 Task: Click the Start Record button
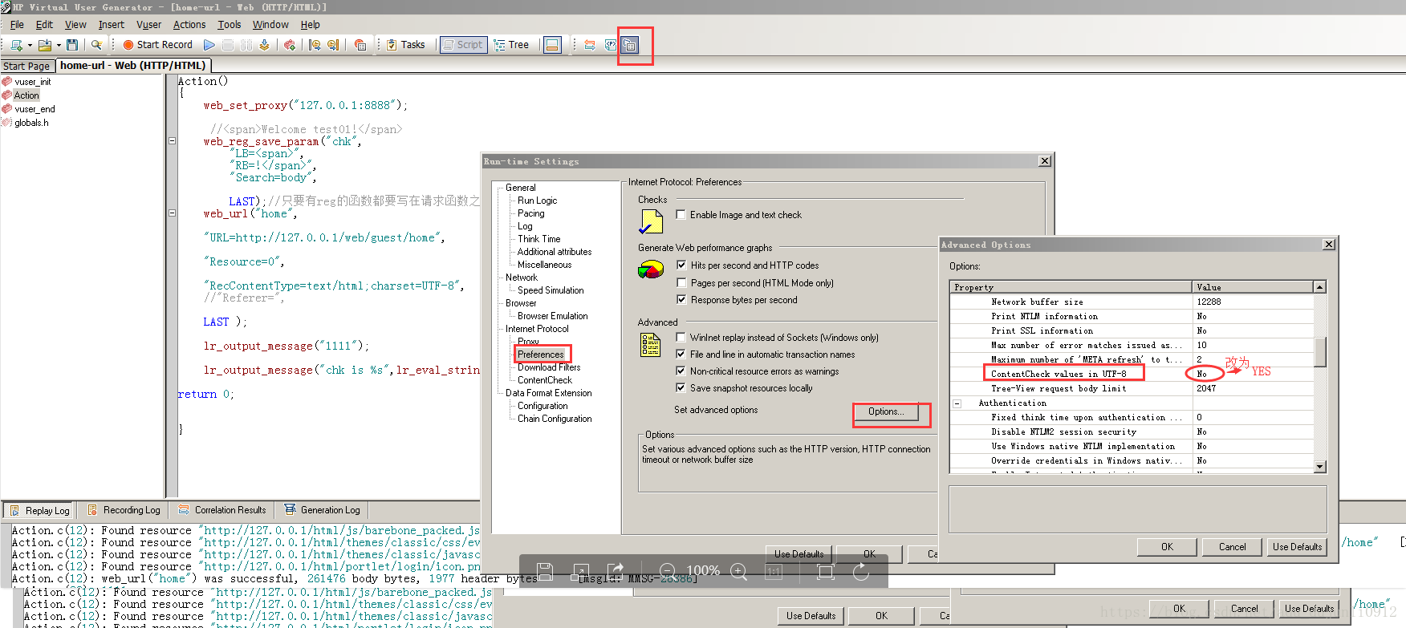[x=157, y=45]
